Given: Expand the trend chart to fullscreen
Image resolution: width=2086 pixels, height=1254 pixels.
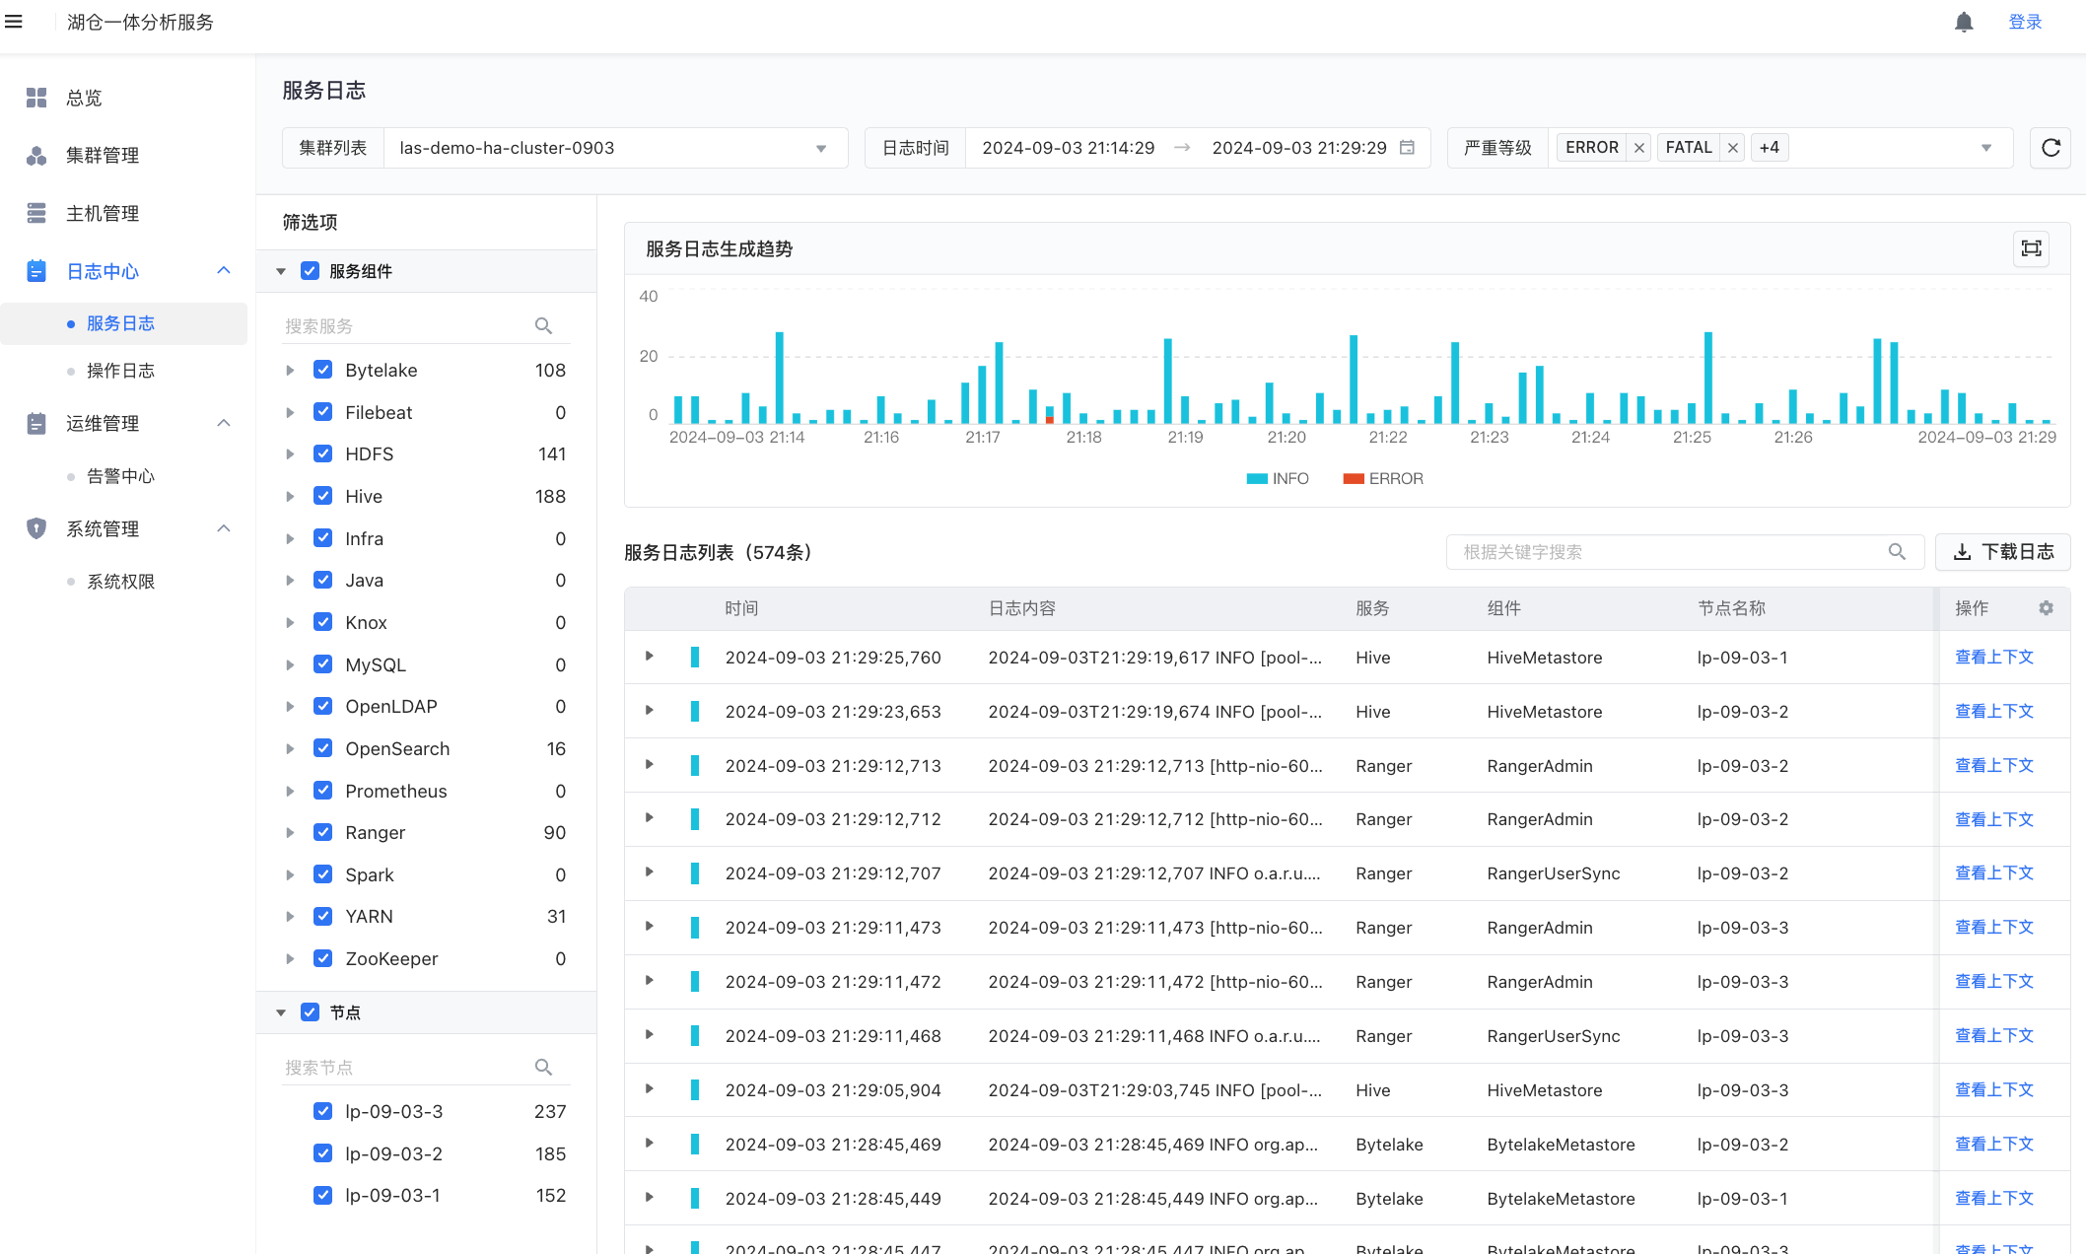Looking at the screenshot, I should pyautogui.click(x=2031, y=248).
